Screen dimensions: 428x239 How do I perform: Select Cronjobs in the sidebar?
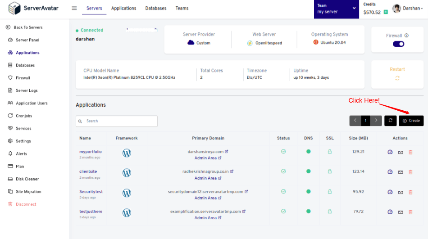(24, 116)
